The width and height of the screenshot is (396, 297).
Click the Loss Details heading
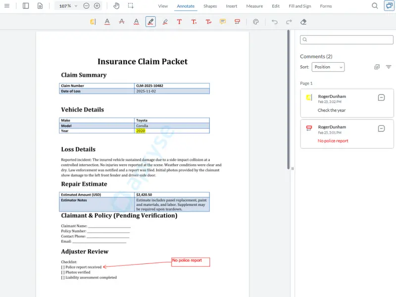(78, 149)
